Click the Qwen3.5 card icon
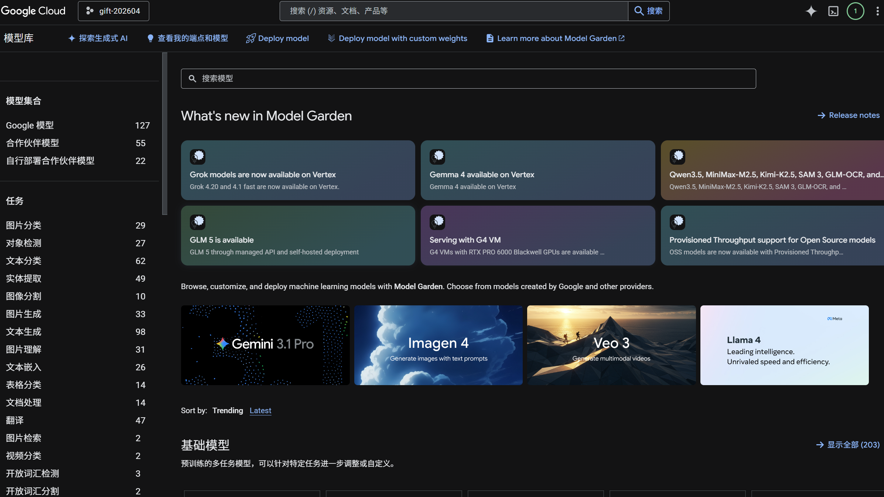The width and height of the screenshot is (884, 497). [x=677, y=157]
